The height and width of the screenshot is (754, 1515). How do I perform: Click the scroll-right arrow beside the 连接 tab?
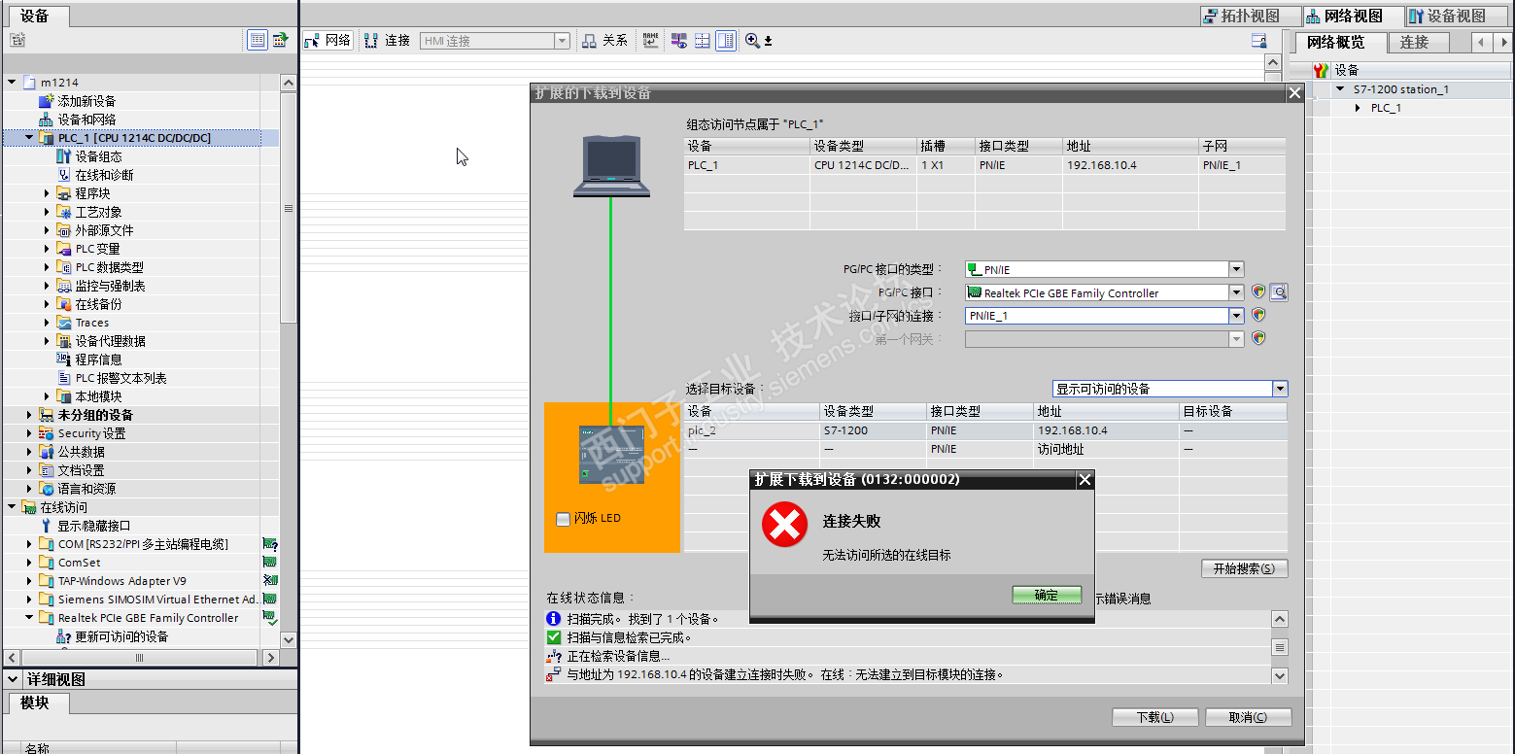point(1502,42)
